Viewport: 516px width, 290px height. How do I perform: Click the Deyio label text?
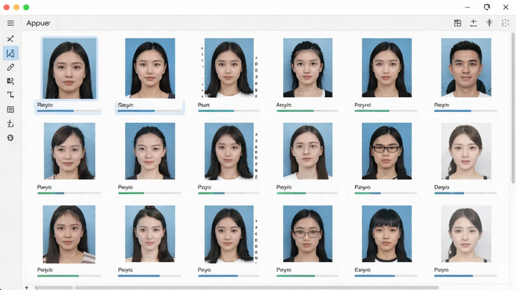441,187
